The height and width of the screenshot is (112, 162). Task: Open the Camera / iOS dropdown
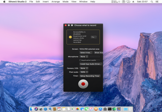point(84,68)
